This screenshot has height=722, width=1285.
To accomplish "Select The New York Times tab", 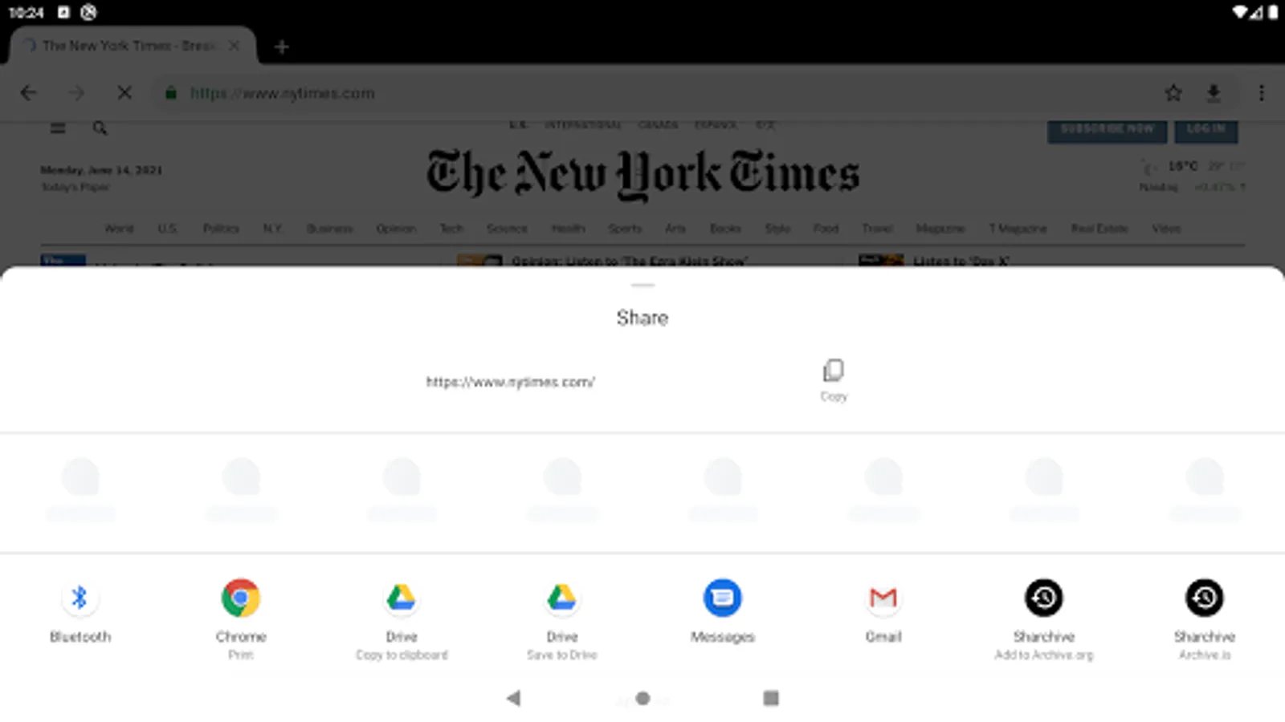I will 128,46.
